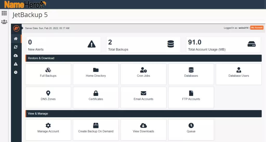Open the My Account button

[257, 28]
